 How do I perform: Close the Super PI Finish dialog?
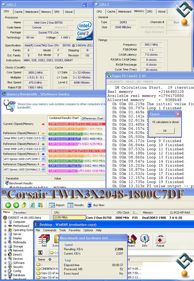[178, 114]
